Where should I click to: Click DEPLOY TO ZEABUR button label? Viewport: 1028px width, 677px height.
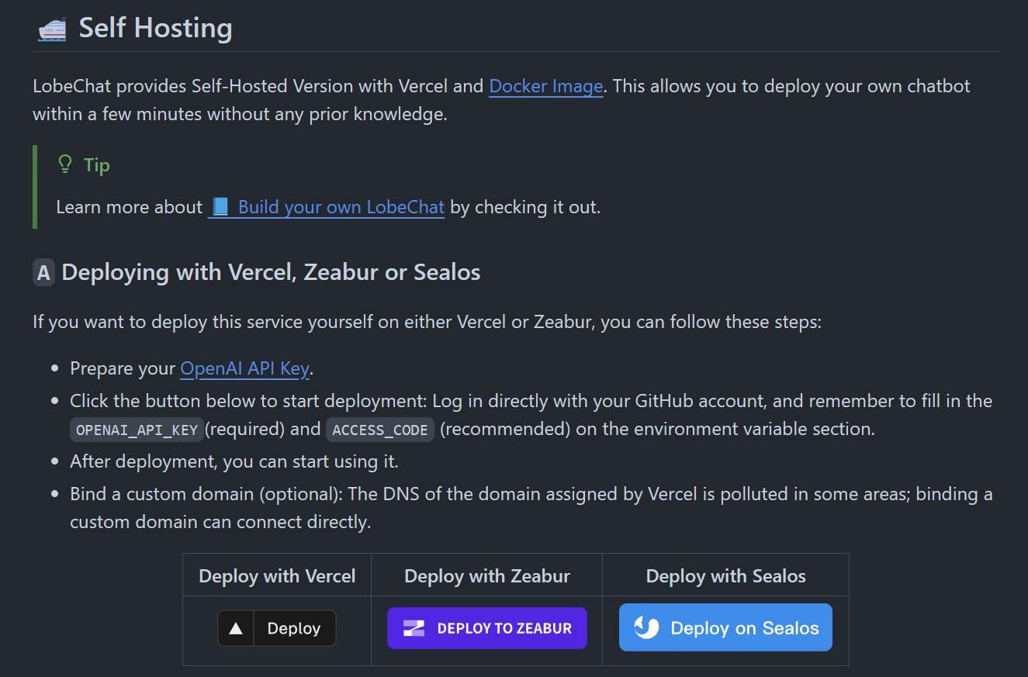(504, 628)
